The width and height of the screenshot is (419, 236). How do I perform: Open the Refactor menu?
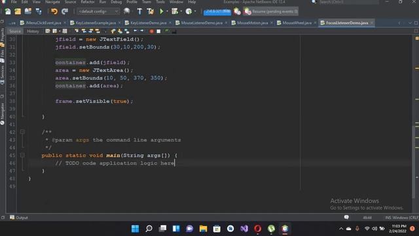pos(88,2)
